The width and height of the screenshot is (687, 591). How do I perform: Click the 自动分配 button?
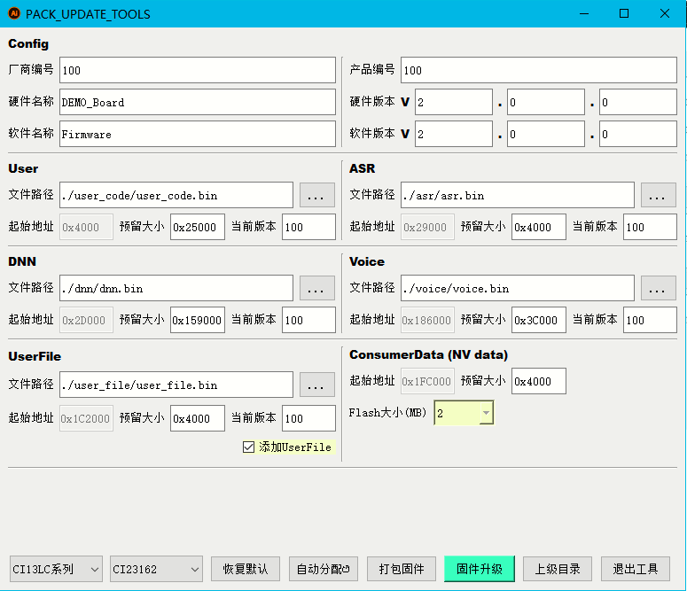point(324,569)
